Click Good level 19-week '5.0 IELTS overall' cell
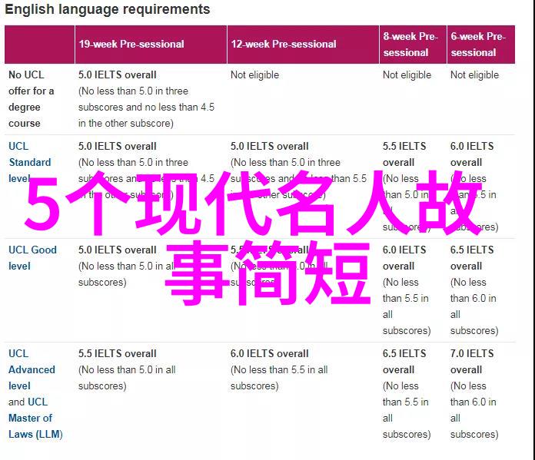This screenshot has width=535, height=460. point(117,250)
